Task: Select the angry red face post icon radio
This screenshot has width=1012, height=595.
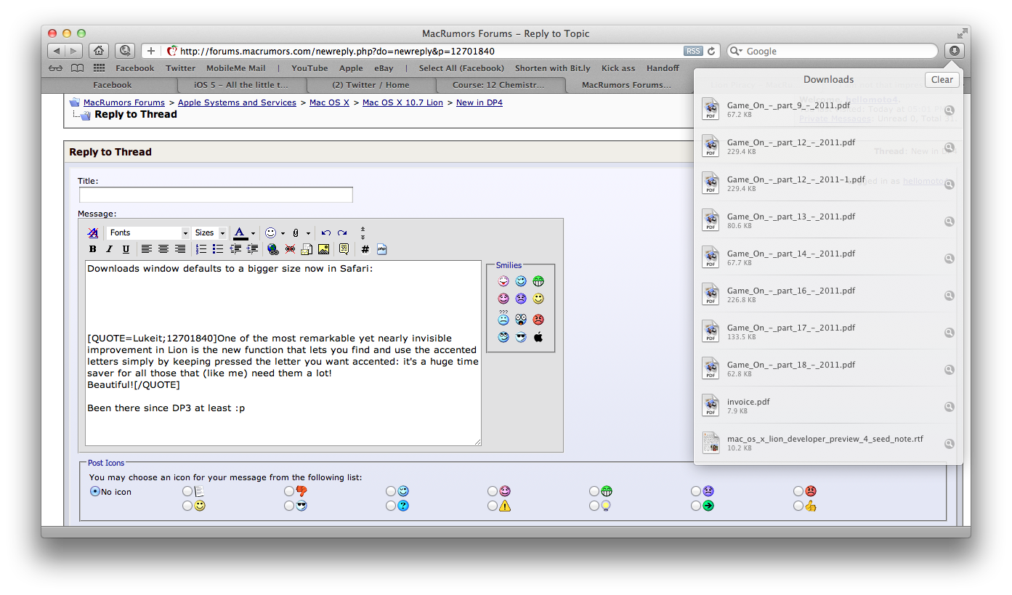Action: pos(798,492)
